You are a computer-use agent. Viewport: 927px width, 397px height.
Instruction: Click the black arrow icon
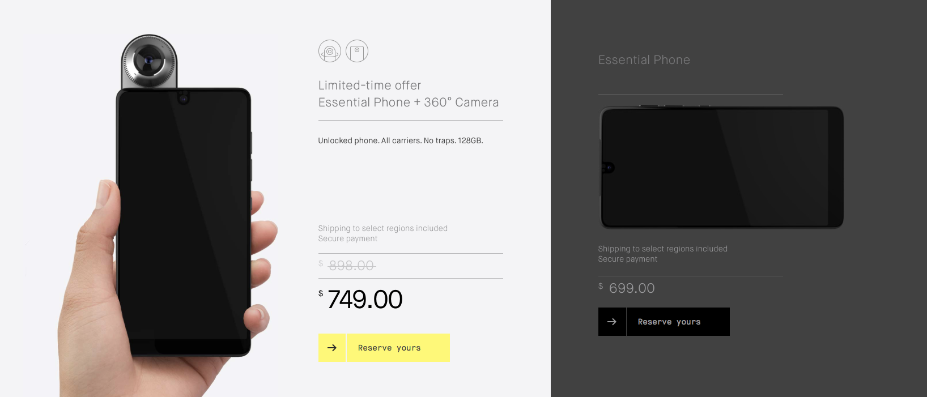(x=612, y=322)
